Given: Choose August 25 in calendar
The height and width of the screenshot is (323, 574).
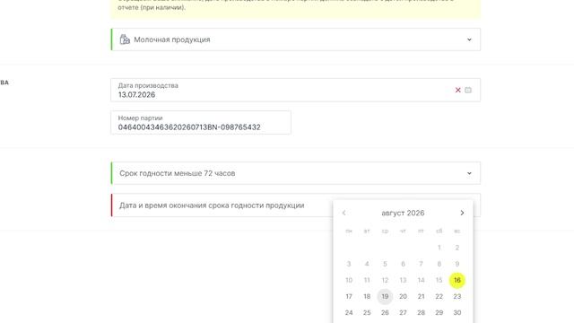Looking at the screenshot, I should pos(367,313).
